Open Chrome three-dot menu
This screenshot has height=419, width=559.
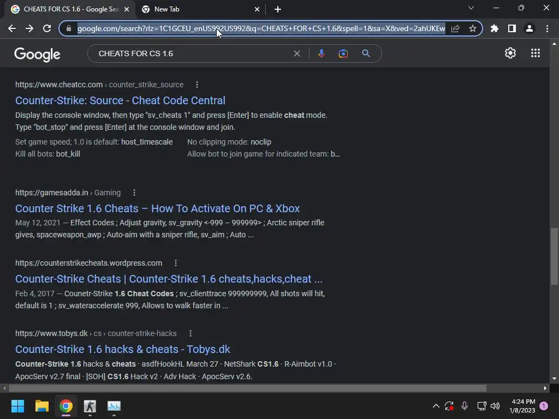pos(547,28)
